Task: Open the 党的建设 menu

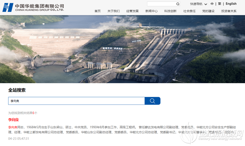Action: [x=208, y=11]
